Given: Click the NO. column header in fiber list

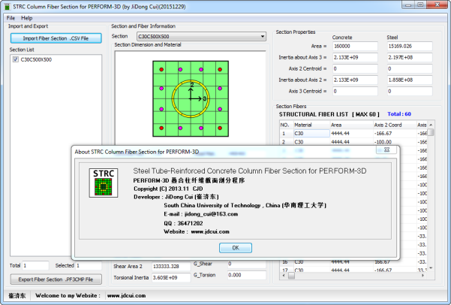Looking at the screenshot, I should (286, 125).
